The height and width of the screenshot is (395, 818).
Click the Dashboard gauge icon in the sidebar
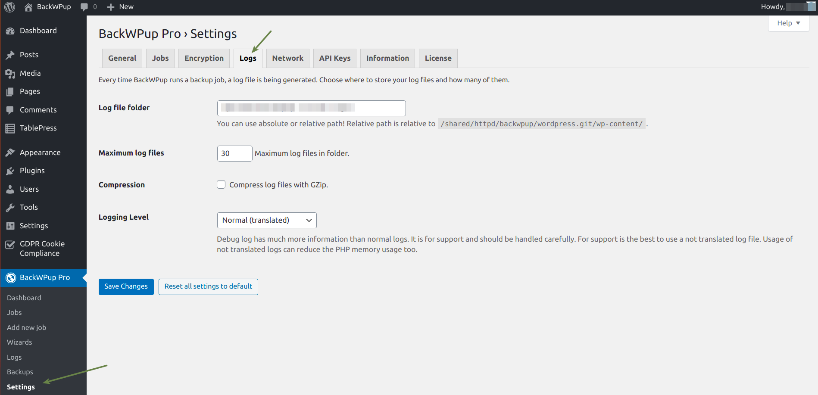(x=10, y=31)
